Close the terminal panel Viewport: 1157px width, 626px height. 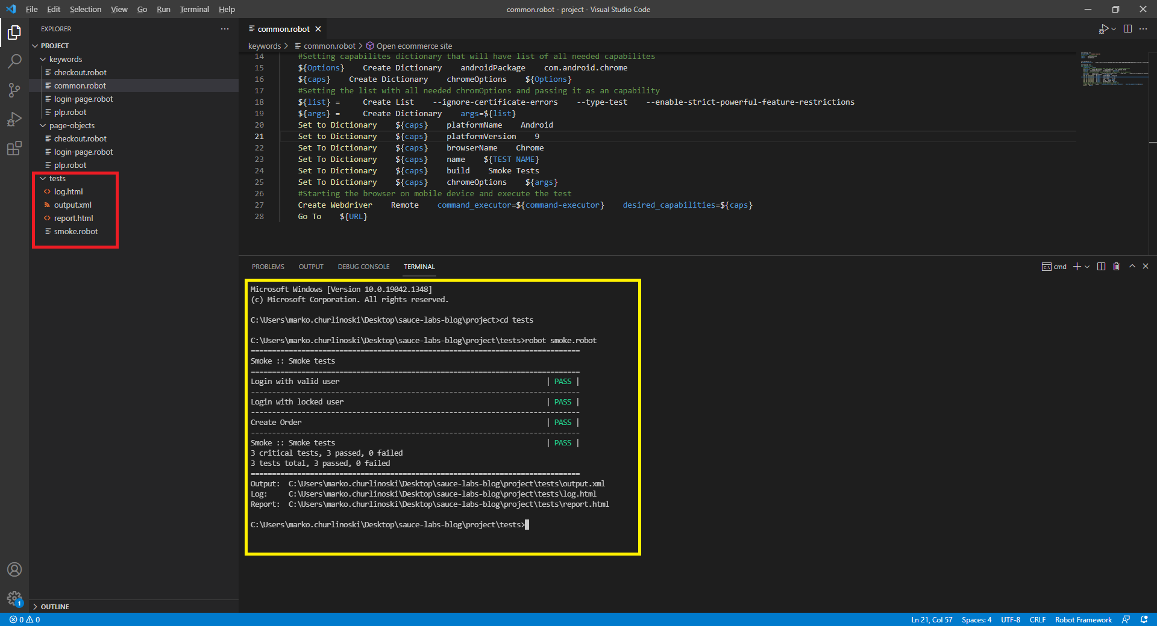[x=1146, y=266]
